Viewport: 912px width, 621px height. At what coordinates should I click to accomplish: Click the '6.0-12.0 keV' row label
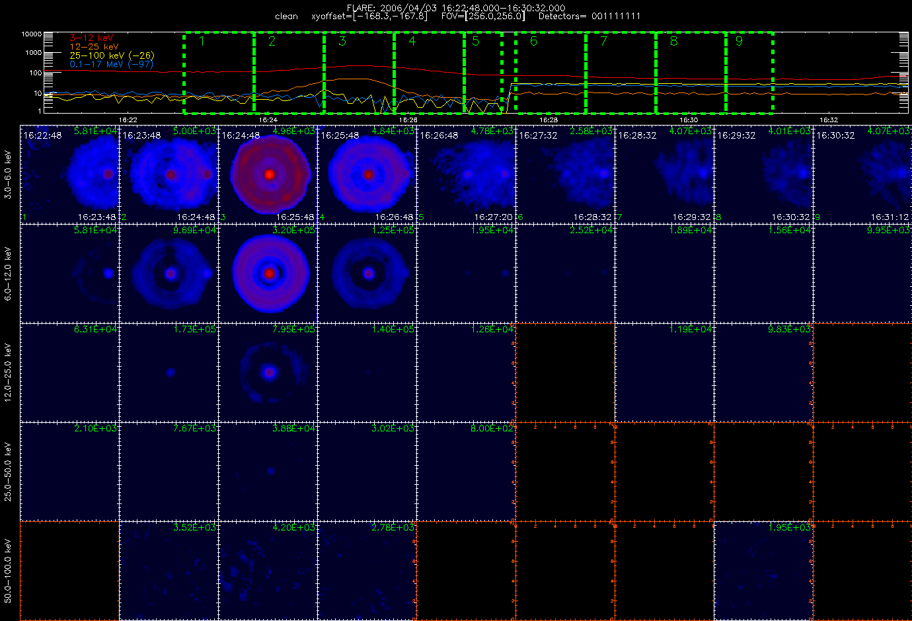[8, 274]
